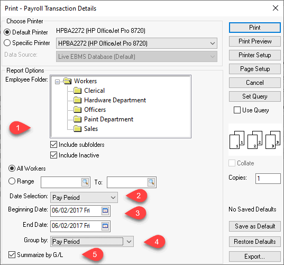Select Paint Department tree item
This screenshot has height=265, width=284.
coord(108,119)
